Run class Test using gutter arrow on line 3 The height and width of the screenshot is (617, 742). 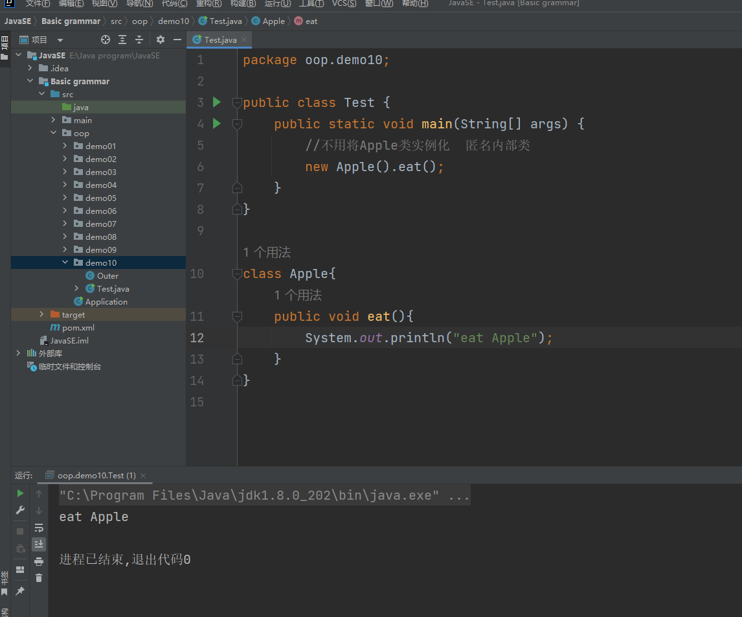click(217, 102)
